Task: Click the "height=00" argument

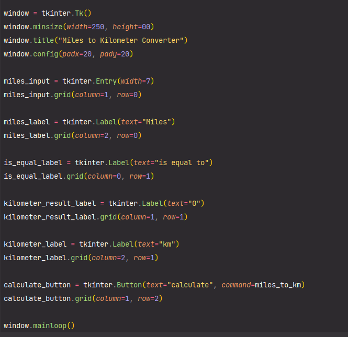Action: click(x=131, y=27)
